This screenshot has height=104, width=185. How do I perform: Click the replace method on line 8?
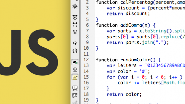point(170,37)
